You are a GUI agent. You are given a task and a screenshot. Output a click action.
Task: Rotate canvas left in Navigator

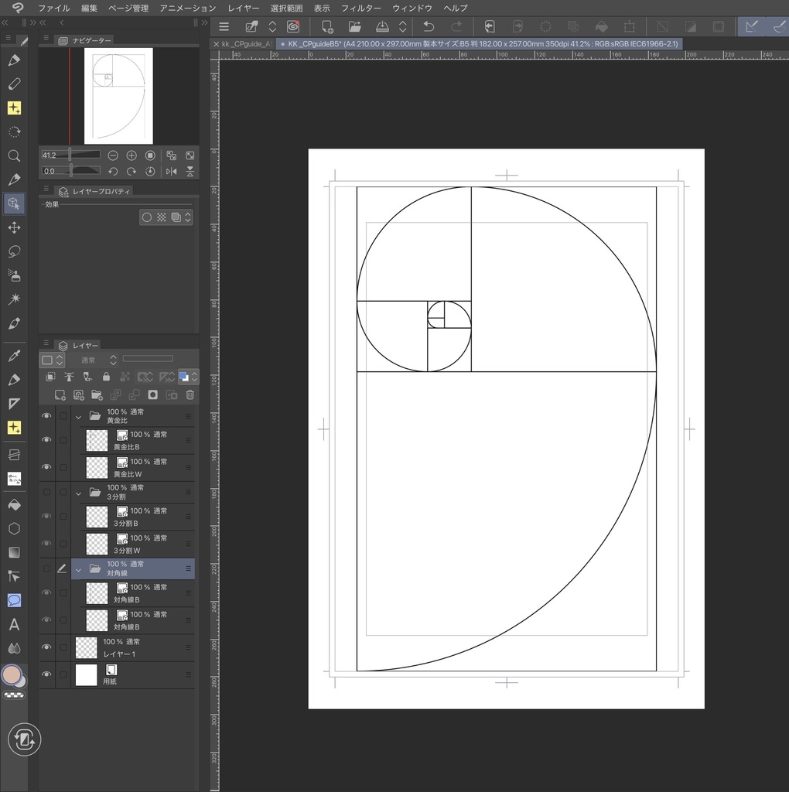click(x=113, y=171)
